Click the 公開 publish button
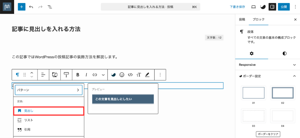300x138 pixels. click(x=283, y=7)
